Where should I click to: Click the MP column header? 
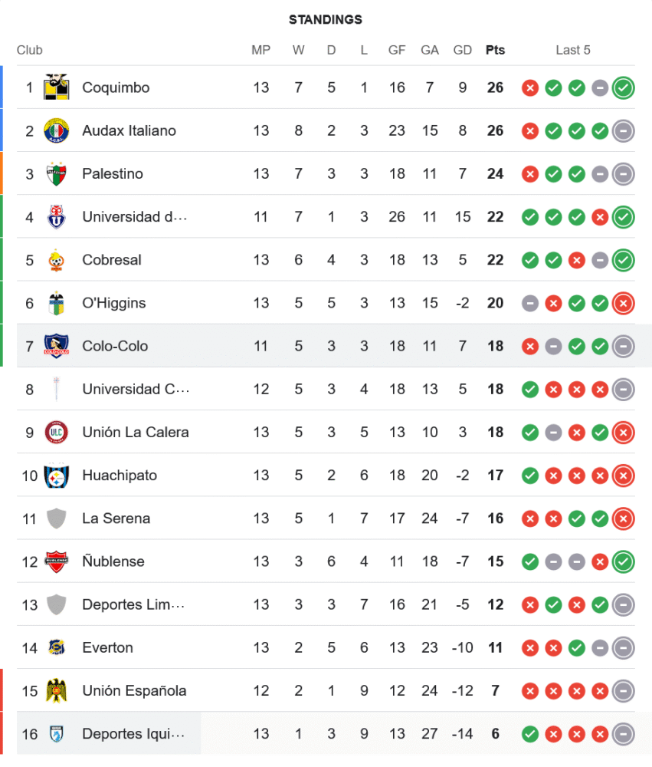point(260,51)
